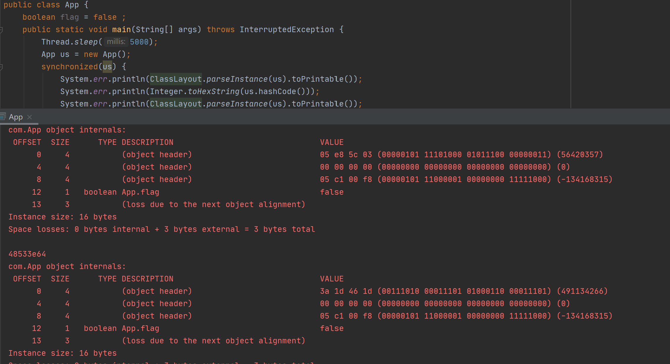Screen dimensions: 670x364
Task: Click the first VALUE column header
Action: coord(332,142)
